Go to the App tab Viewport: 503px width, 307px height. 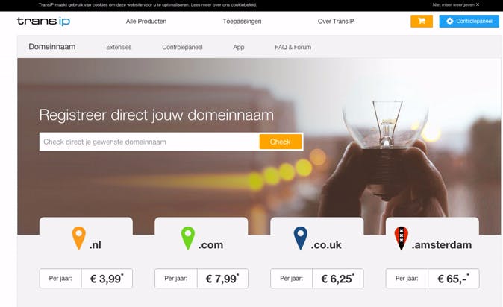239,47
